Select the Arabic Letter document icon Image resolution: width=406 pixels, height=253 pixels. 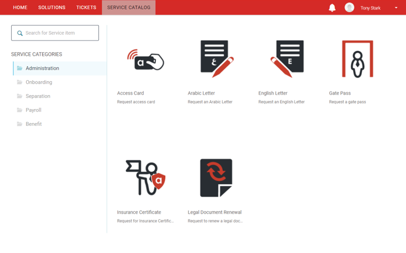click(216, 59)
